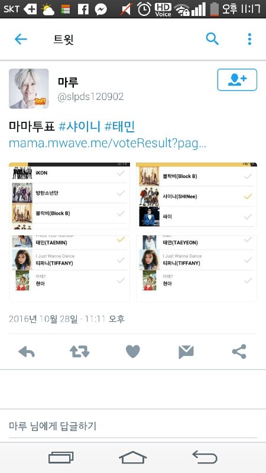This screenshot has width=266, height=473.
Task: Open the attached image listing iKON and 방탄소년단
Action: click(x=69, y=196)
